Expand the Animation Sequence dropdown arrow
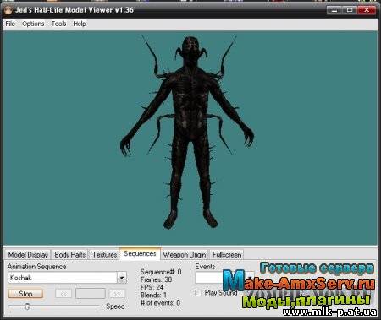The width and height of the screenshot is (381, 320). tap(122, 278)
